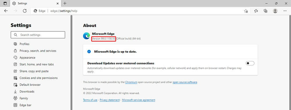291x110 pixels.
Task: Click in the Search settings field
Action: click(38, 35)
